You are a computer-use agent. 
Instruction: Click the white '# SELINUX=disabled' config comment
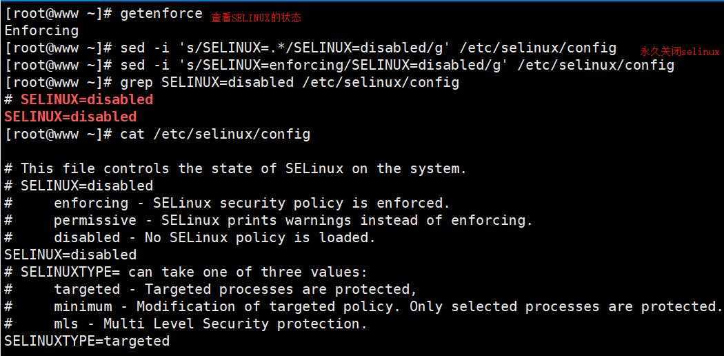point(79,186)
